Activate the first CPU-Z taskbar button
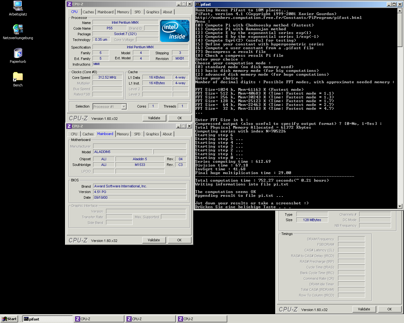Viewport: 404px width, 323px height. pos(99,319)
